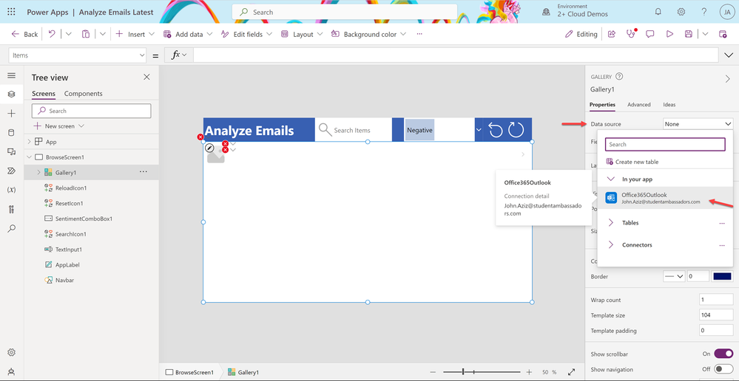Fit canvas to window icon
The width and height of the screenshot is (739, 381).
point(571,372)
